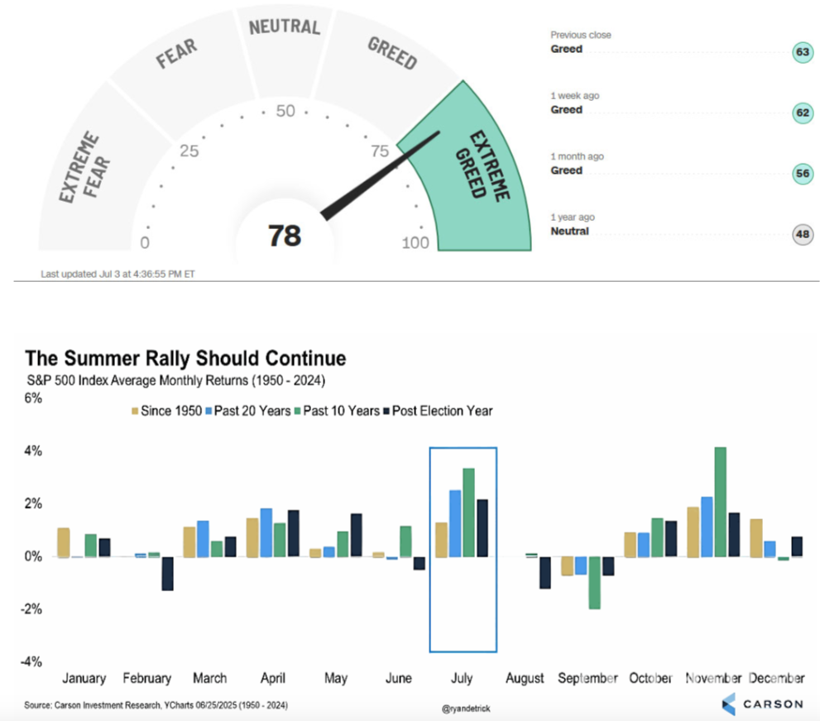Click the July month axis label
820x721 pixels.
click(x=462, y=678)
